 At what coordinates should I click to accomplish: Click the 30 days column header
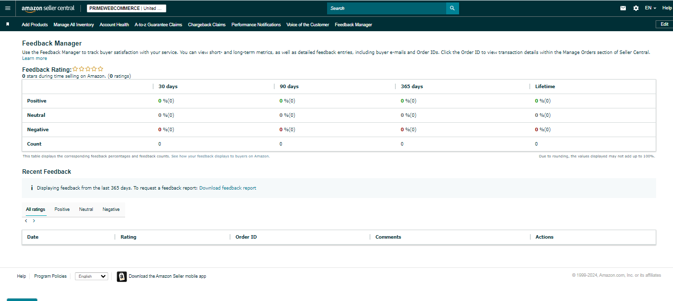click(x=168, y=87)
